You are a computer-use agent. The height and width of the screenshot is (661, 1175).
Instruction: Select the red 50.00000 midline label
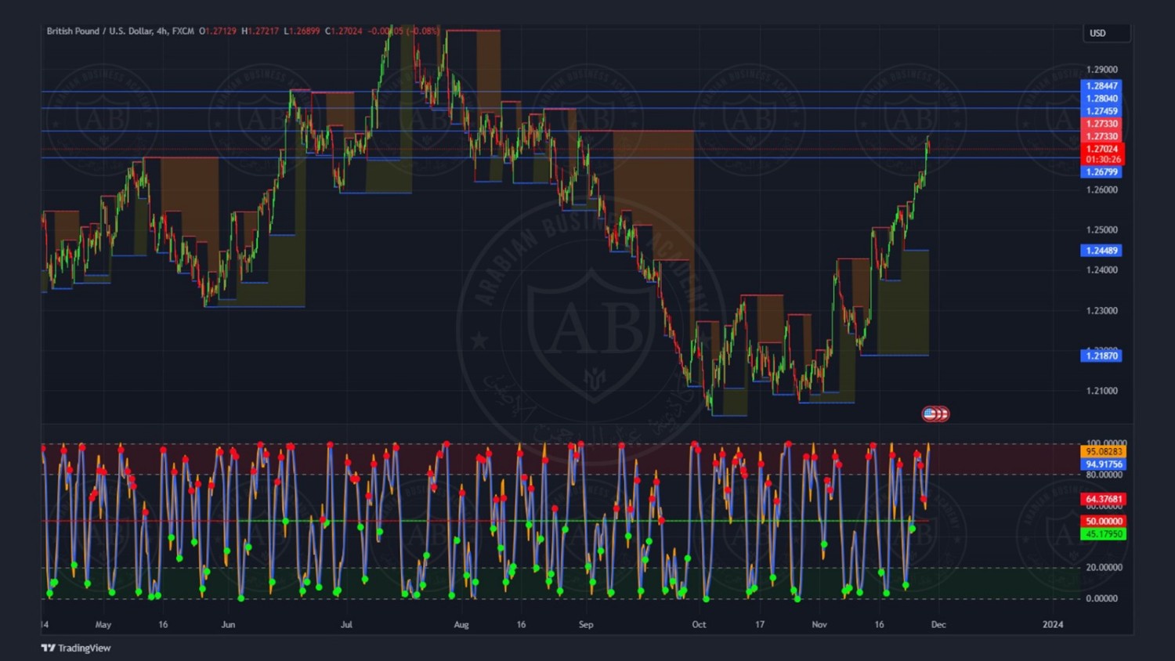[x=1104, y=522]
